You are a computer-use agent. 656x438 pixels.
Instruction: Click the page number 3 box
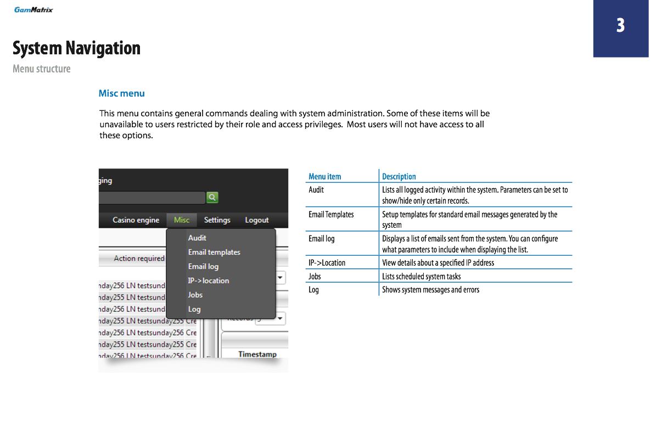coord(620,28)
